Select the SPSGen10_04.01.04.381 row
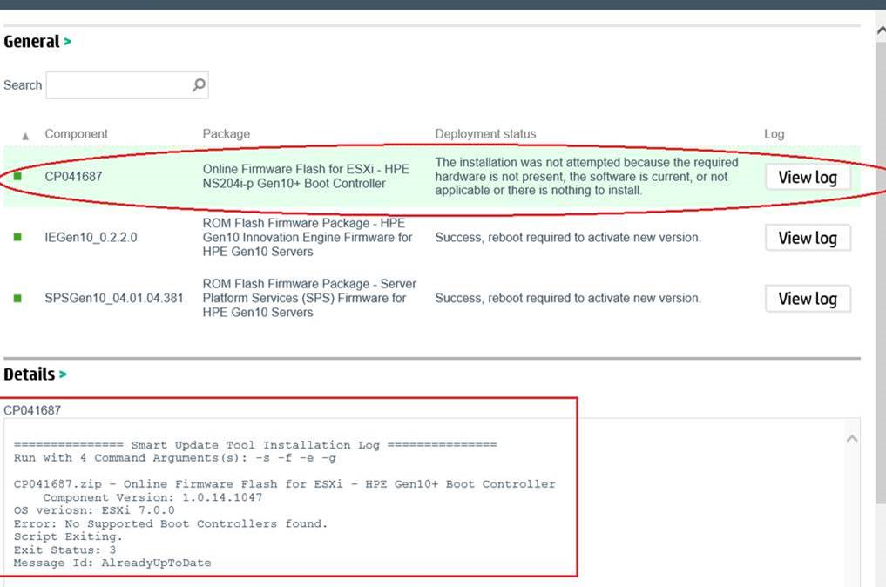886x587 pixels. pos(348,299)
